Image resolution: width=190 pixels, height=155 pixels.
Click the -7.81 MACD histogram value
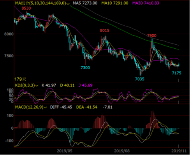[107, 107]
